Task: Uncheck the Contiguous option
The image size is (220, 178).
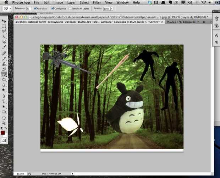Action: pos(53,8)
